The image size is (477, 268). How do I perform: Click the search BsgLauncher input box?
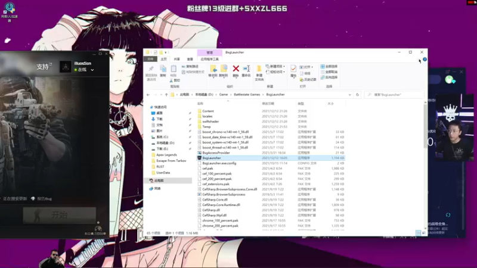(x=394, y=95)
